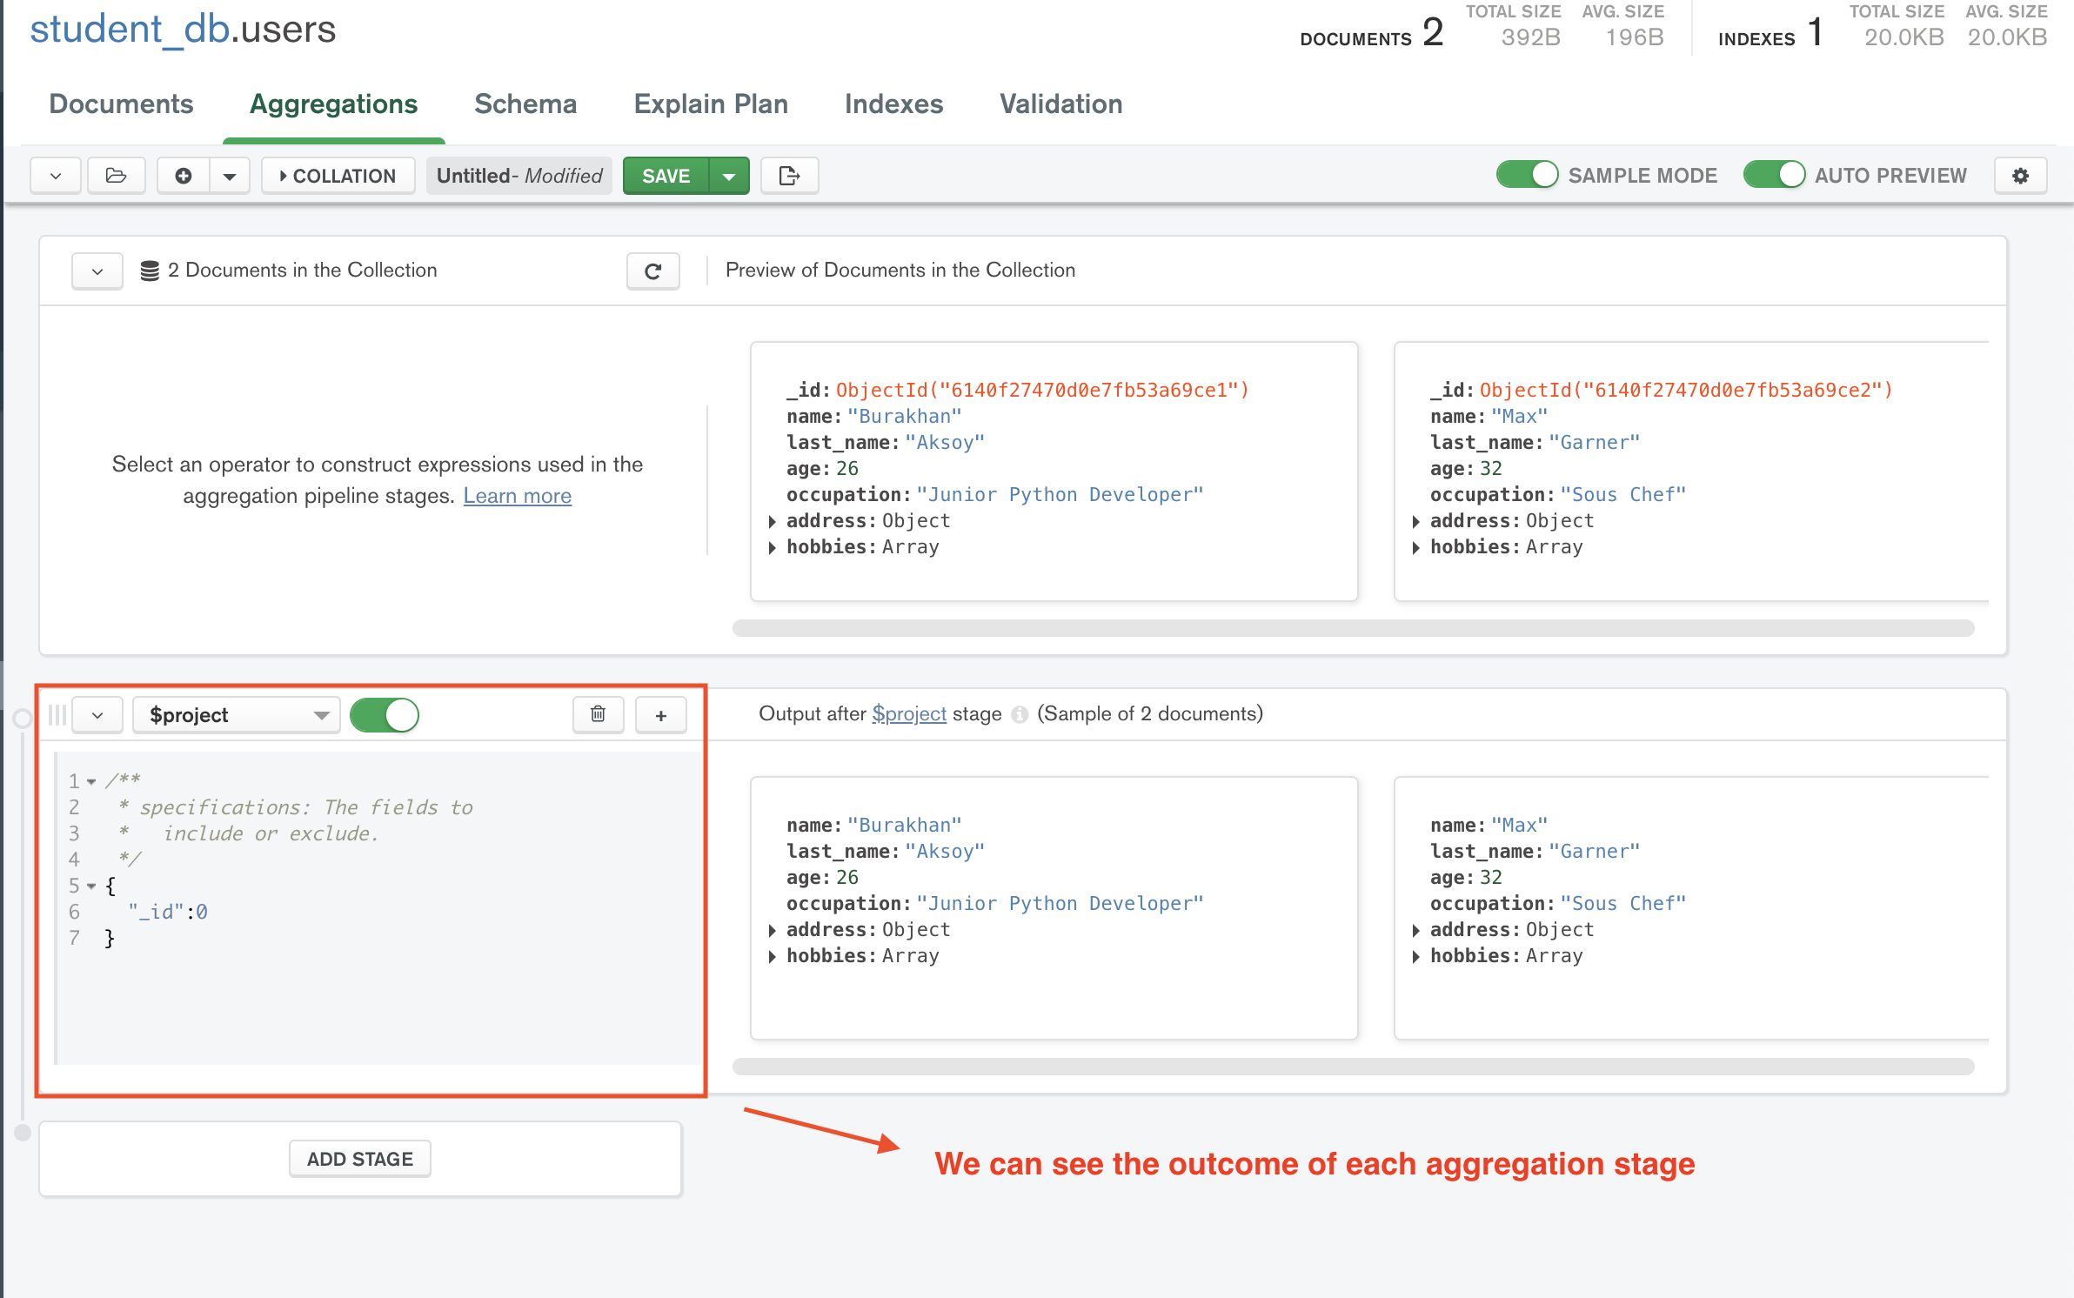Open the Learn more link
Screen dimensions: 2074x1298
click(x=517, y=495)
